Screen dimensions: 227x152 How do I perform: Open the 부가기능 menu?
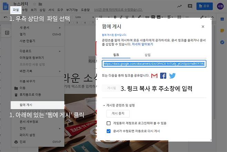72,10
